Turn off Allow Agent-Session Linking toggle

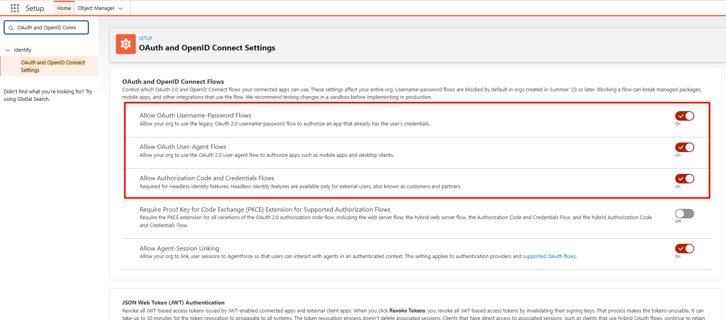point(685,249)
